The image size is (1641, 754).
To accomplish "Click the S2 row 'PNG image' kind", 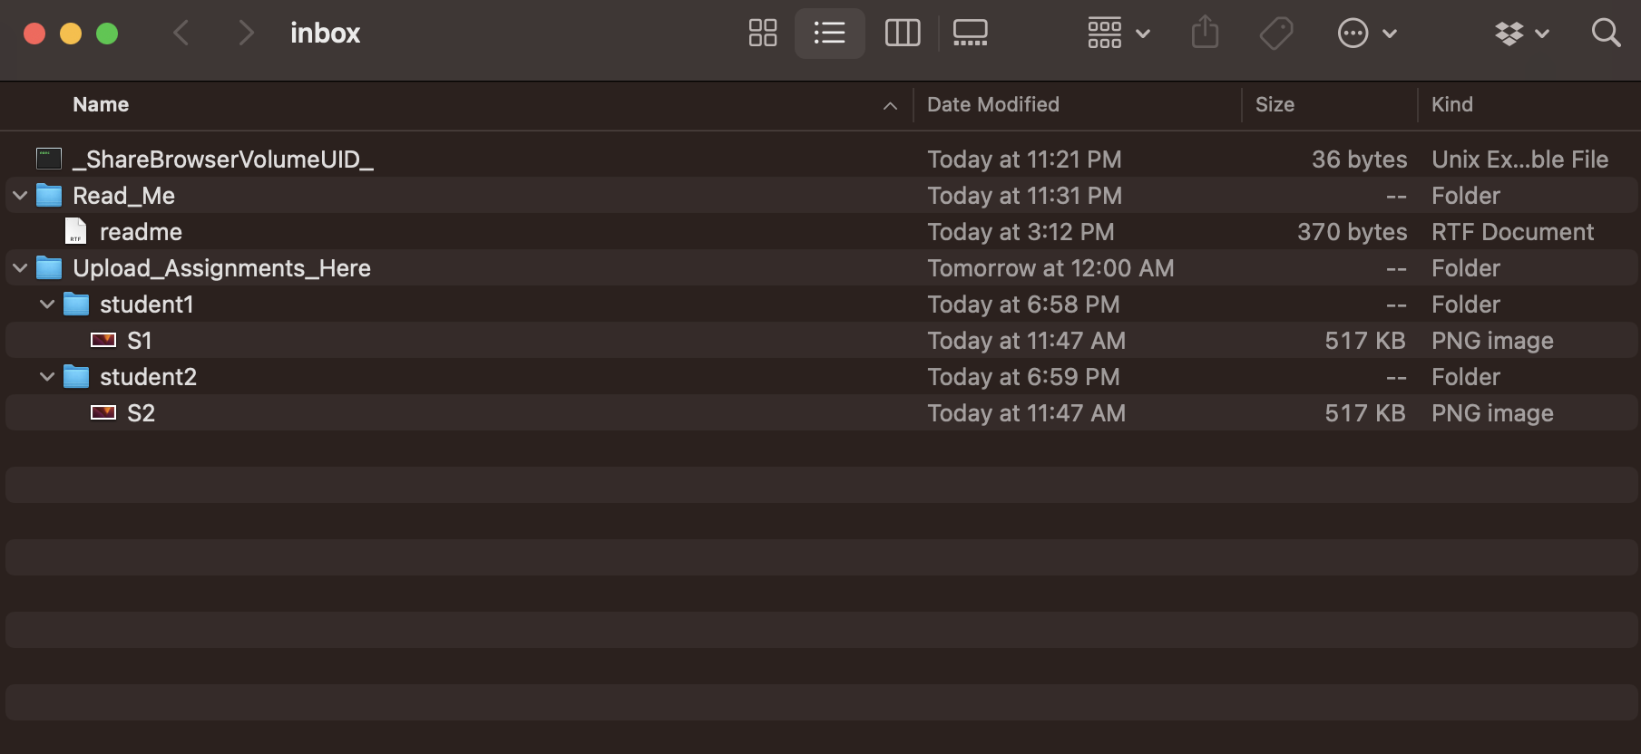I will [1492, 413].
